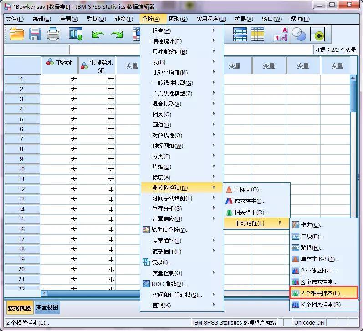Open 多重响应(U) menu entry

pos(182,219)
